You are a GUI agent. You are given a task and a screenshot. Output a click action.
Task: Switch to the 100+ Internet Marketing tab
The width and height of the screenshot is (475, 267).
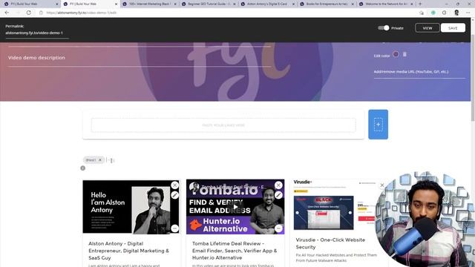(x=149, y=4)
